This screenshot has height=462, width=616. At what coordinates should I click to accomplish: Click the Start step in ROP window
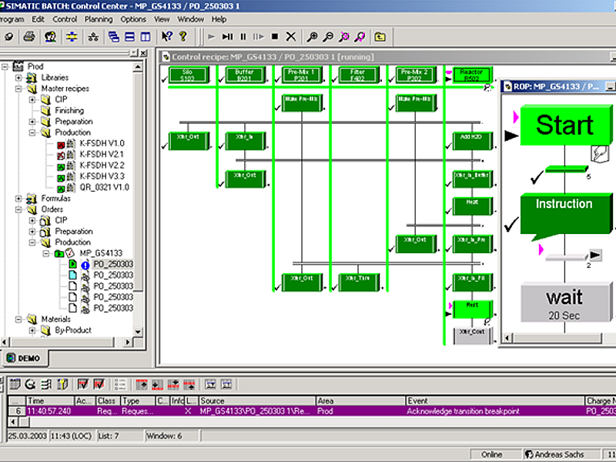pos(566,126)
